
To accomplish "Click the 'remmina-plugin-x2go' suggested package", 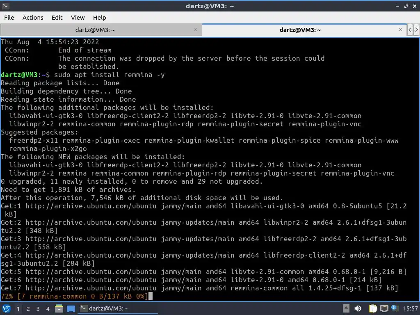I will (x=48, y=148).
